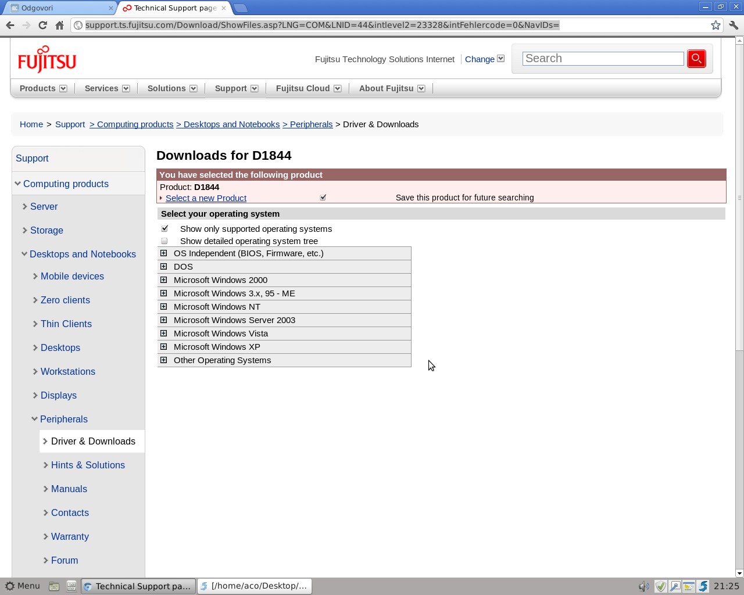Click the magnifier tray icon
744x595 pixels.
click(x=675, y=586)
